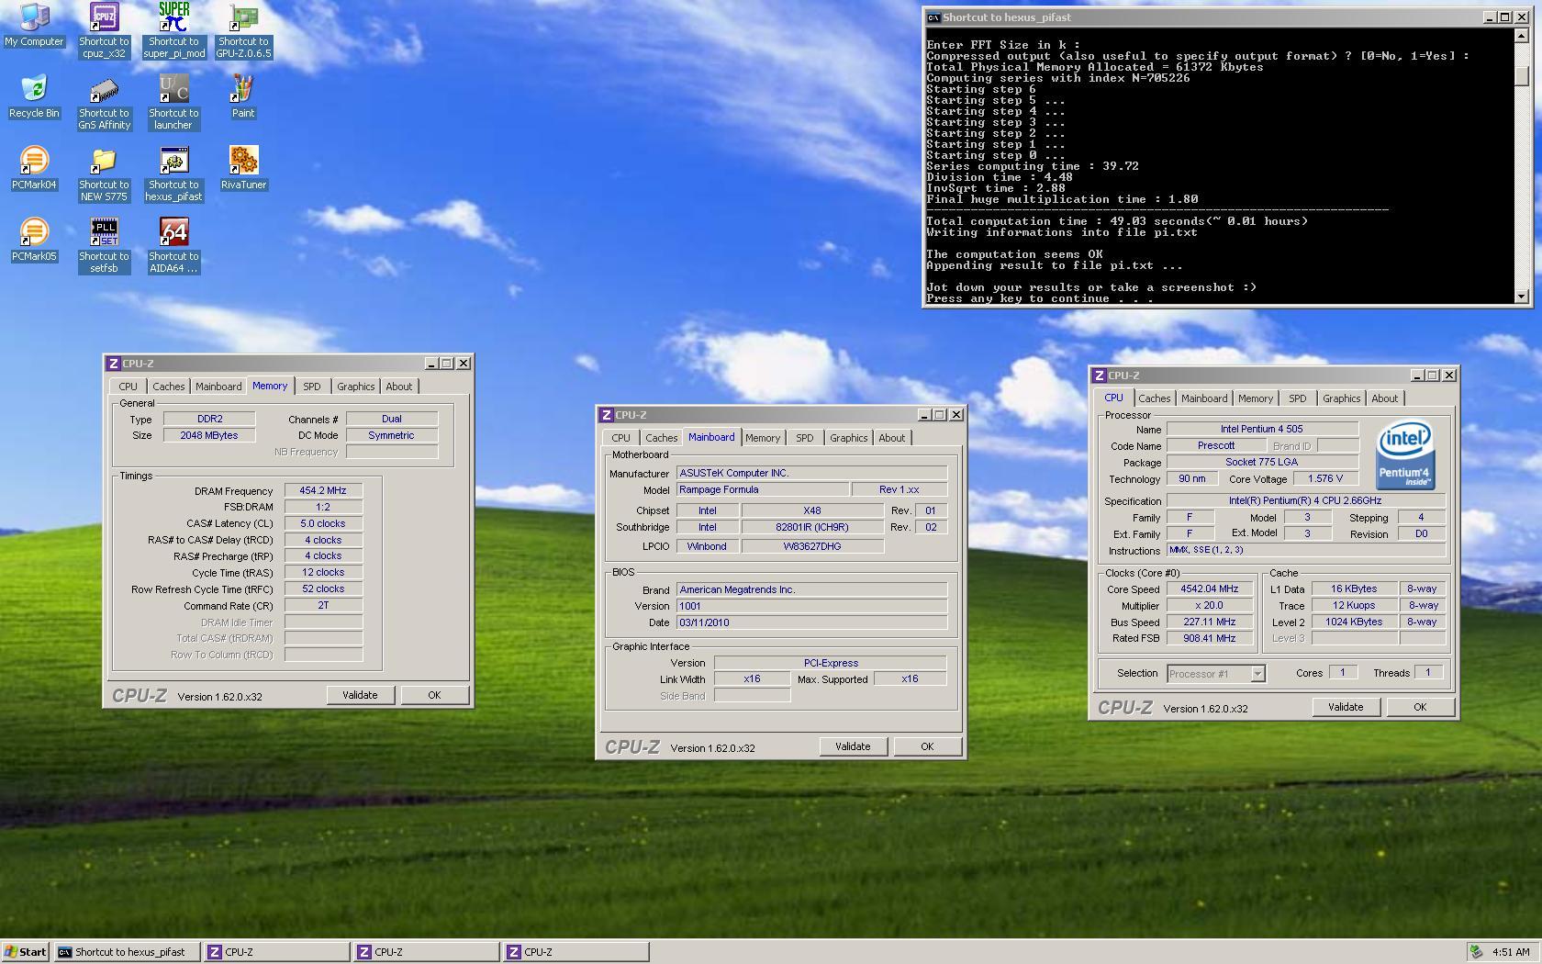The image size is (1542, 964).
Task: Click the Intel Pentium 4 inside logo
Action: [x=1404, y=455]
